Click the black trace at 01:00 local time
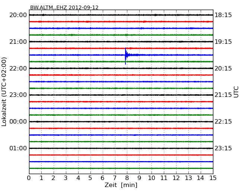 coord(121,148)
